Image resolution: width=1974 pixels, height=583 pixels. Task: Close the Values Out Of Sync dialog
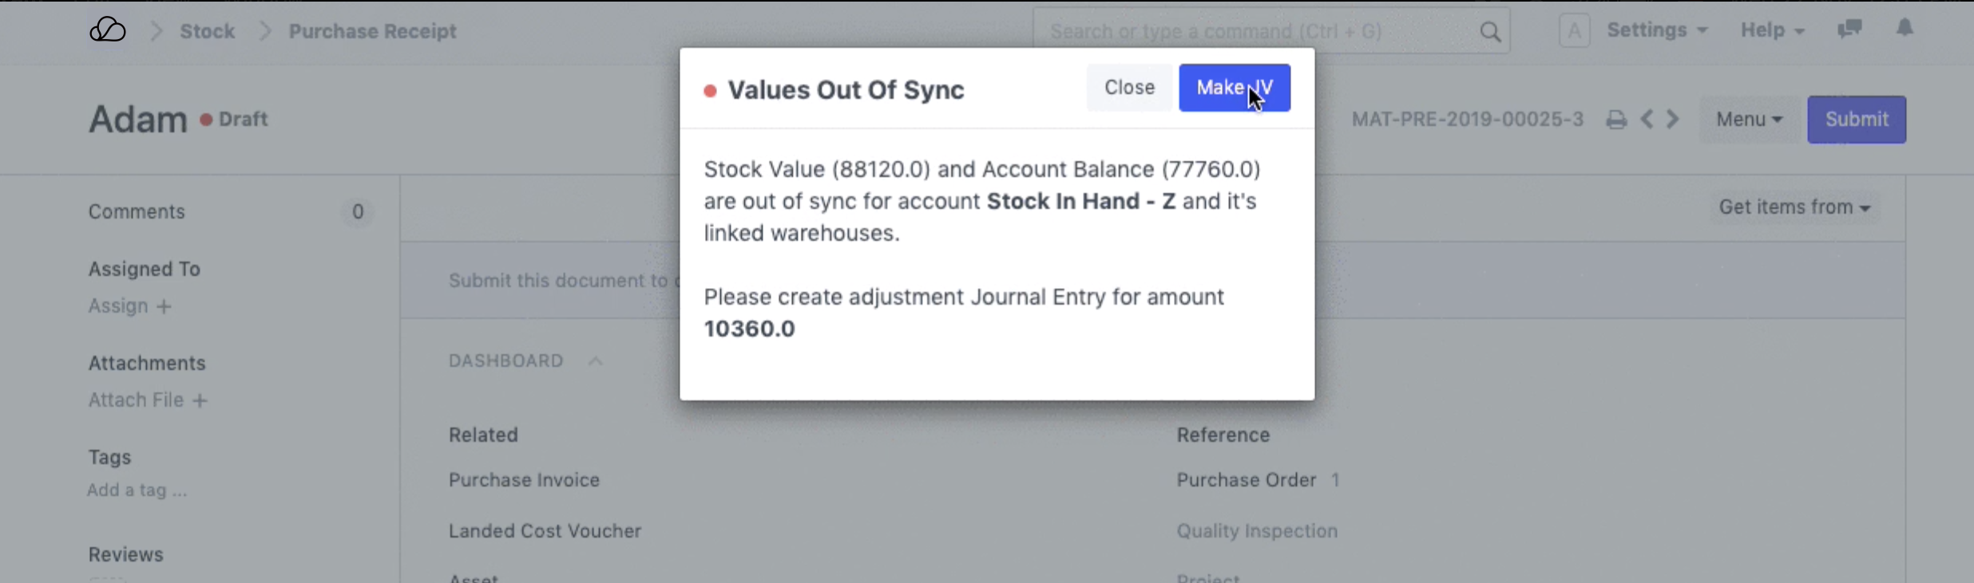pyautogui.click(x=1129, y=88)
